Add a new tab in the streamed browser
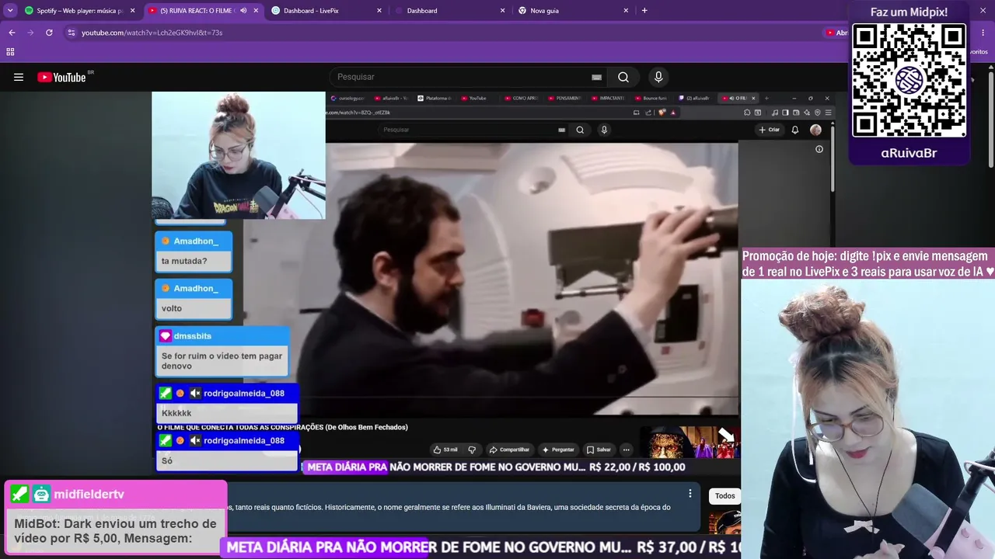 click(x=766, y=98)
